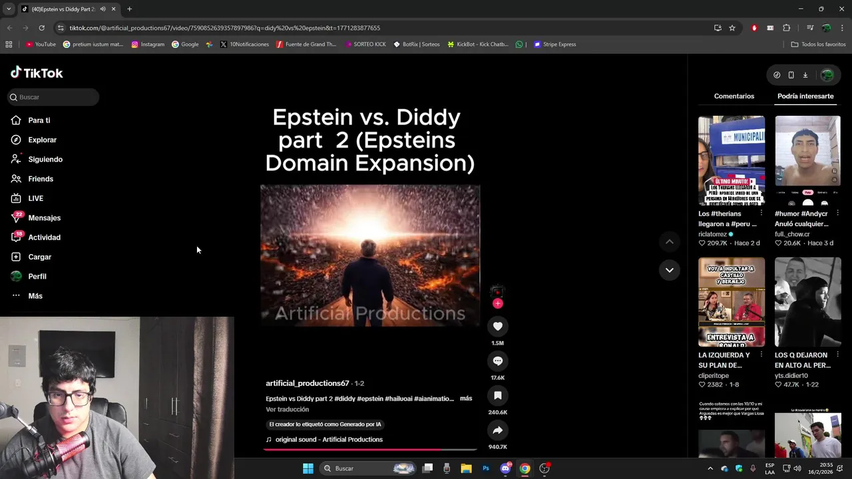The image size is (852, 479).
Task: Open original sound - Artificial Productions
Action: tap(324, 440)
